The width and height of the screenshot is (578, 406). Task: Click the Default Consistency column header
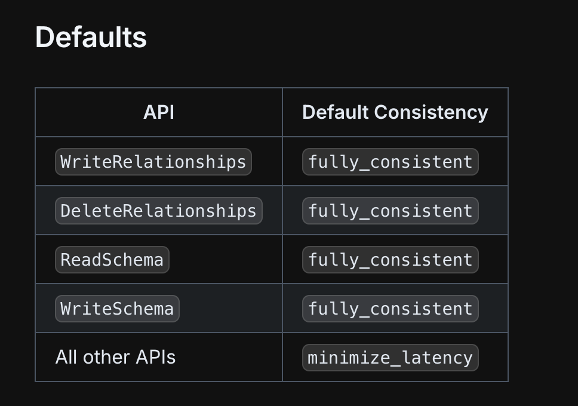pyautogui.click(x=395, y=112)
